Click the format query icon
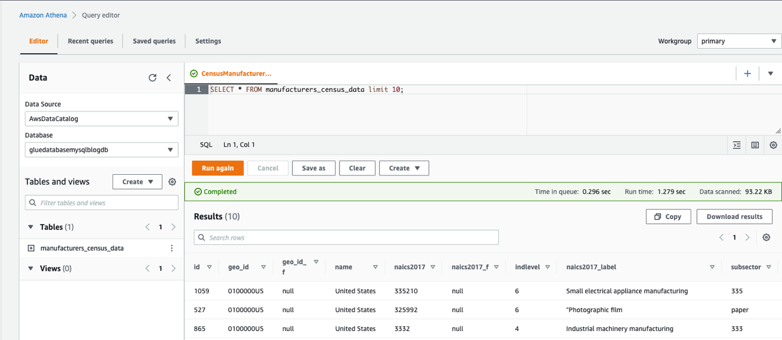This screenshot has height=340, width=782. coord(736,145)
